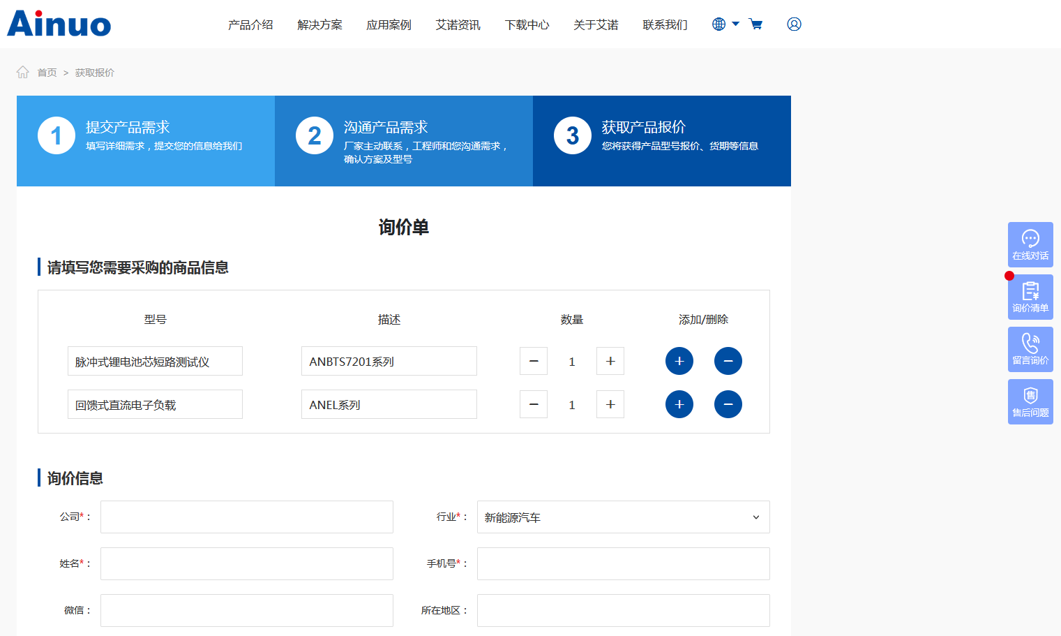The height and width of the screenshot is (636, 1061).
Task: Open the 行业 dropdown showing 新能源汽车
Action: tap(624, 517)
